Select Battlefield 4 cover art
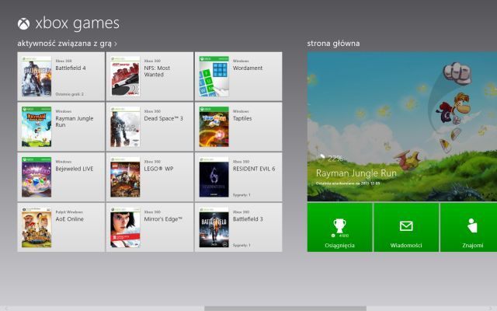The width and height of the screenshot is (497, 311). click(36, 77)
